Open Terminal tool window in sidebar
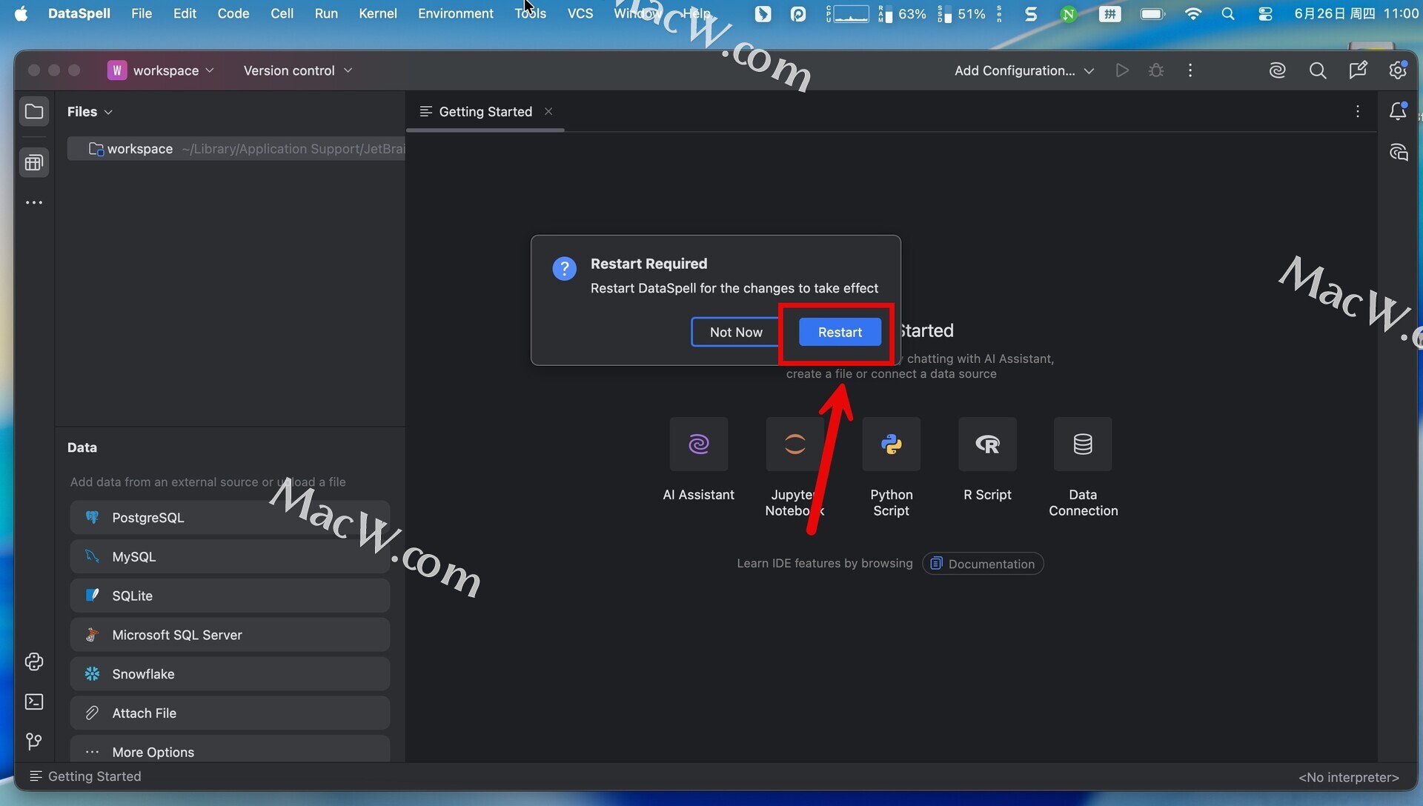Image resolution: width=1423 pixels, height=806 pixels. click(34, 702)
